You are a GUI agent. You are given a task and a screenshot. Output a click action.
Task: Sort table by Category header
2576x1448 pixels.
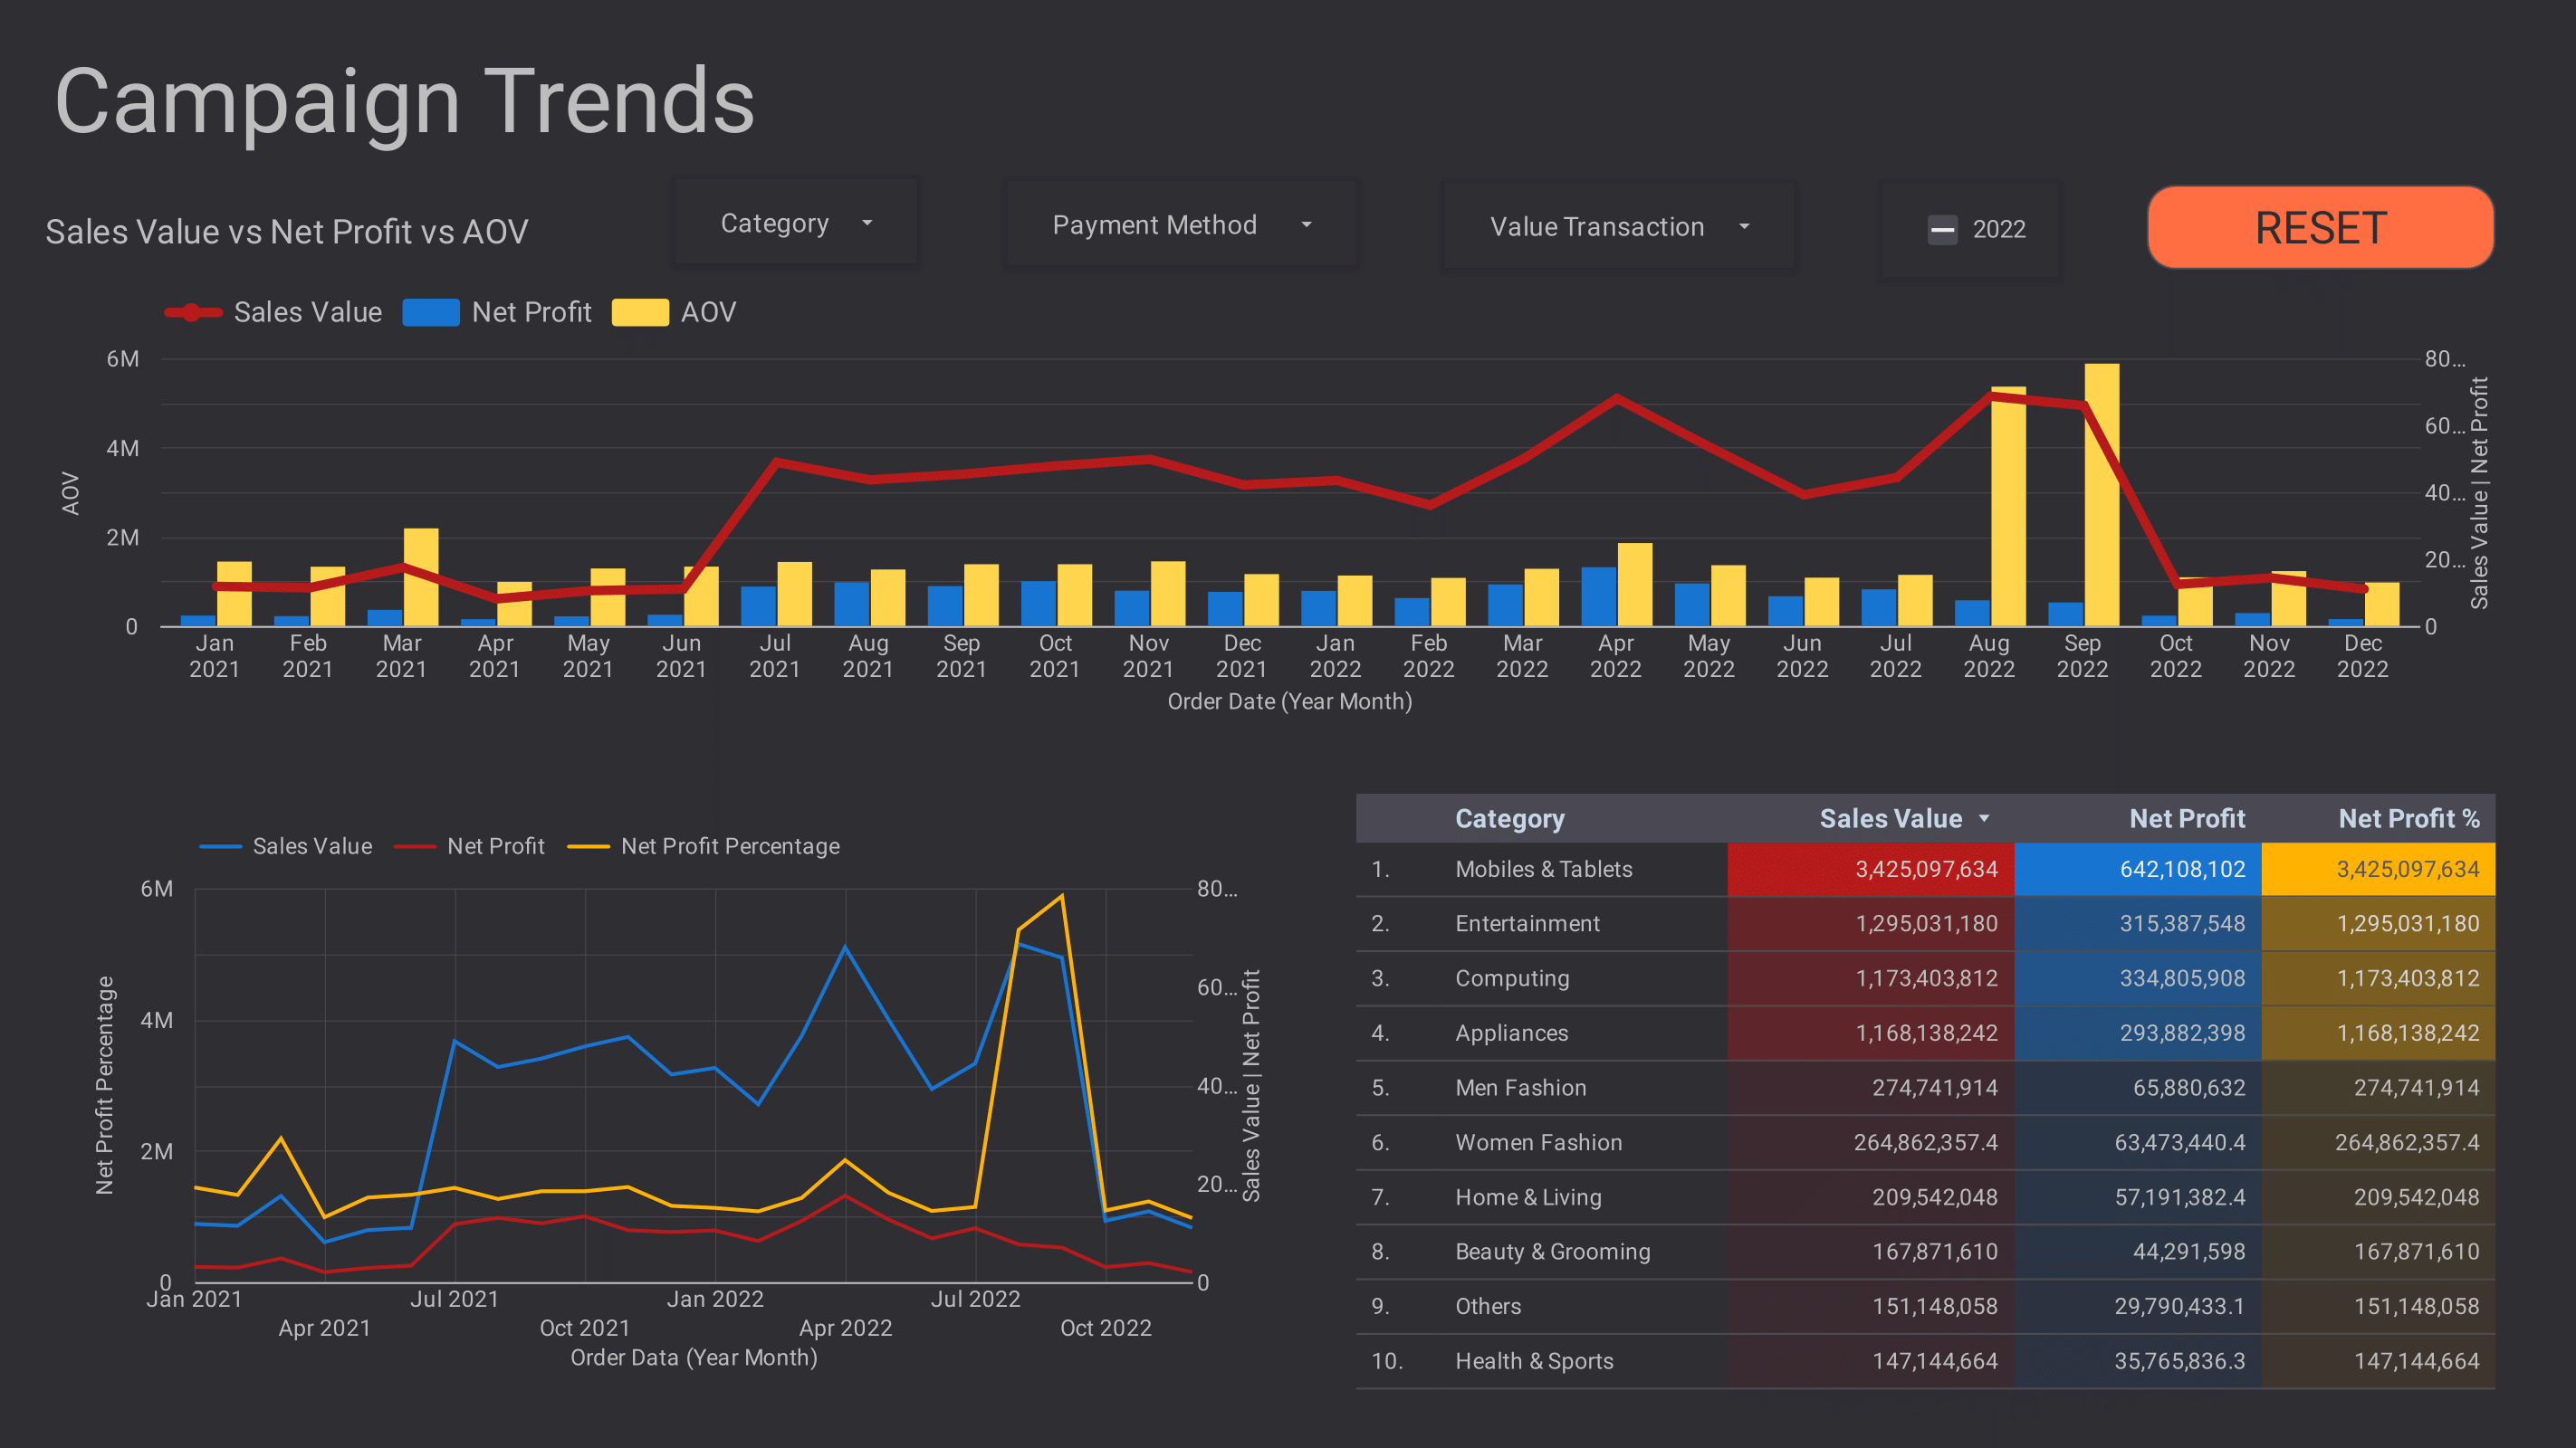tap(1509, 818)
